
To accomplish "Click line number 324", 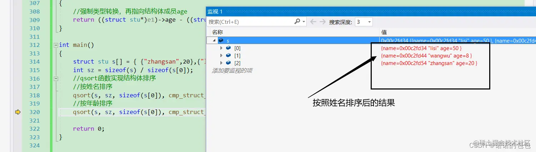I will coord(34,146).
